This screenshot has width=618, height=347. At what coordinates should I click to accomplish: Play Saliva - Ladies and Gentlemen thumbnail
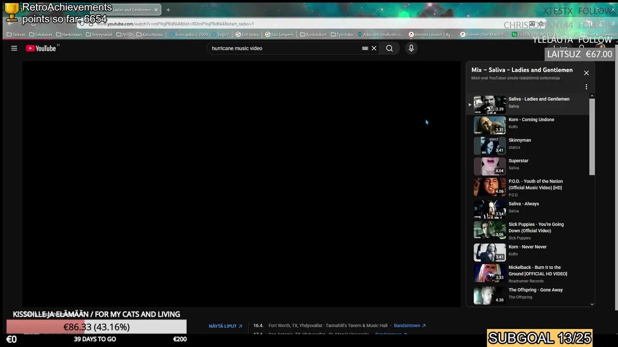[x=490, y=104]
